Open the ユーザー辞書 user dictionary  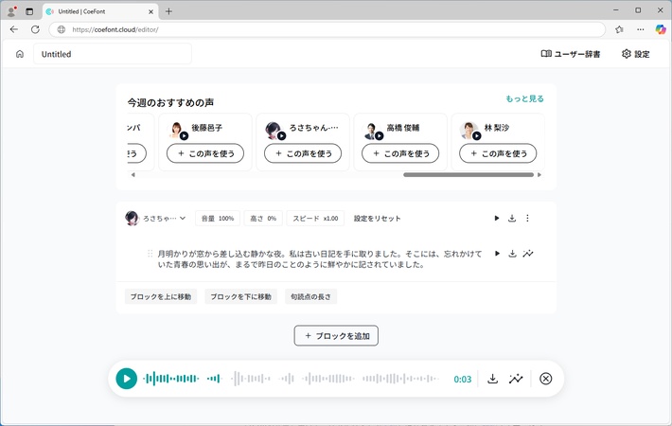571,54
